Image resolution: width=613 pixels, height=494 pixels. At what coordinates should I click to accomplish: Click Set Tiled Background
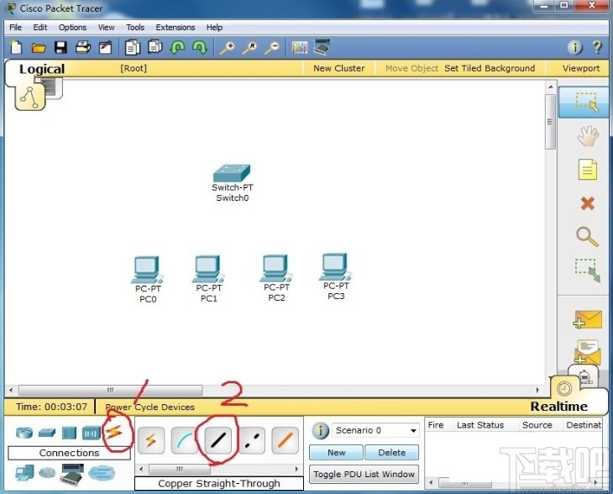click(x=490, y=68)
